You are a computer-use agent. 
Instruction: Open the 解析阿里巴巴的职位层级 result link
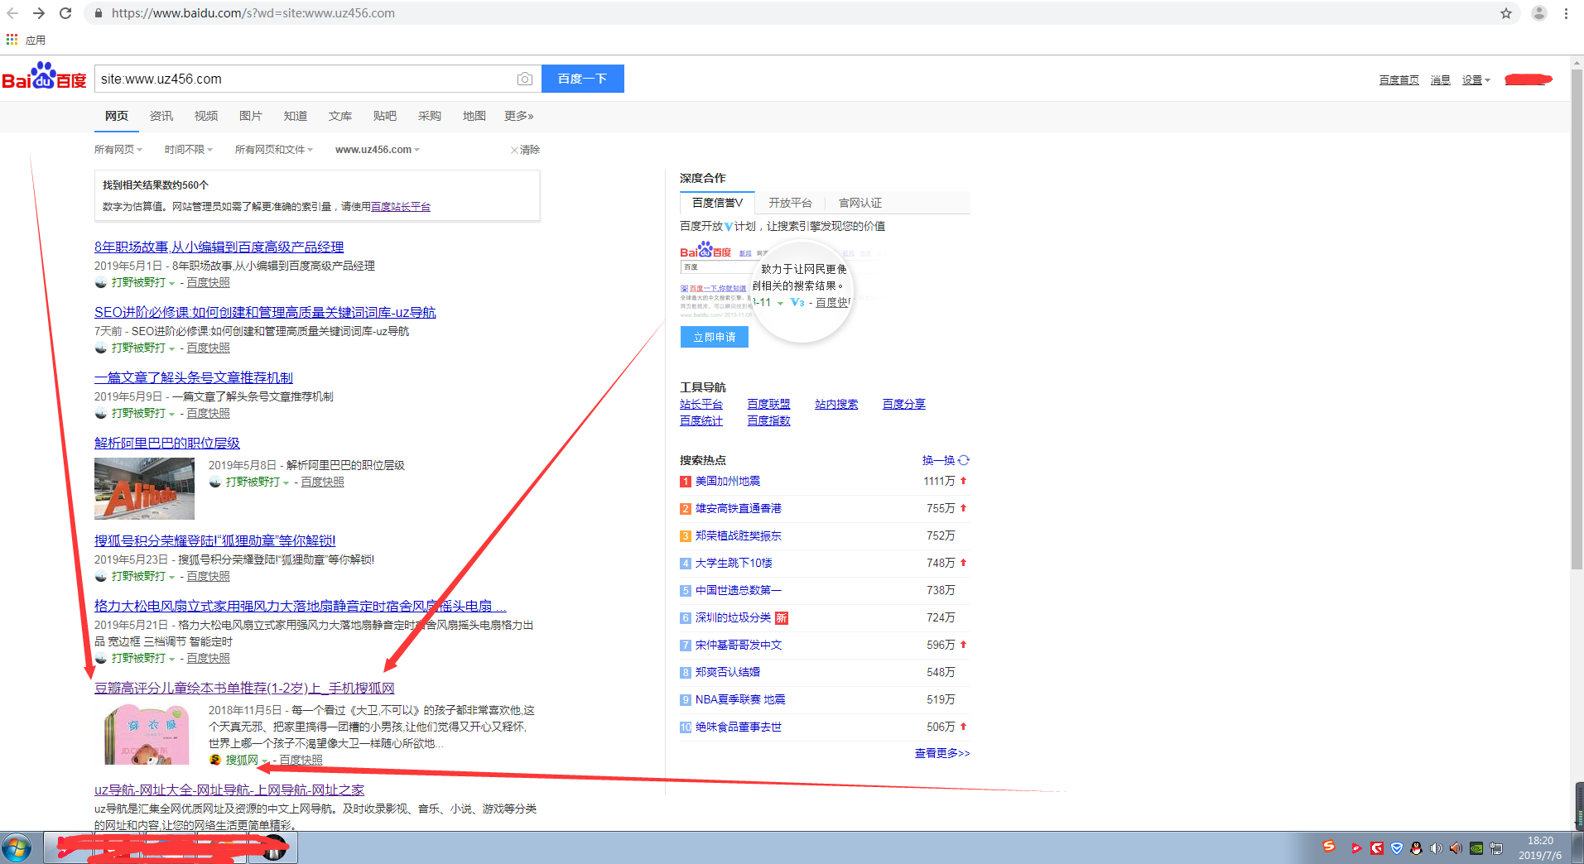166,444
